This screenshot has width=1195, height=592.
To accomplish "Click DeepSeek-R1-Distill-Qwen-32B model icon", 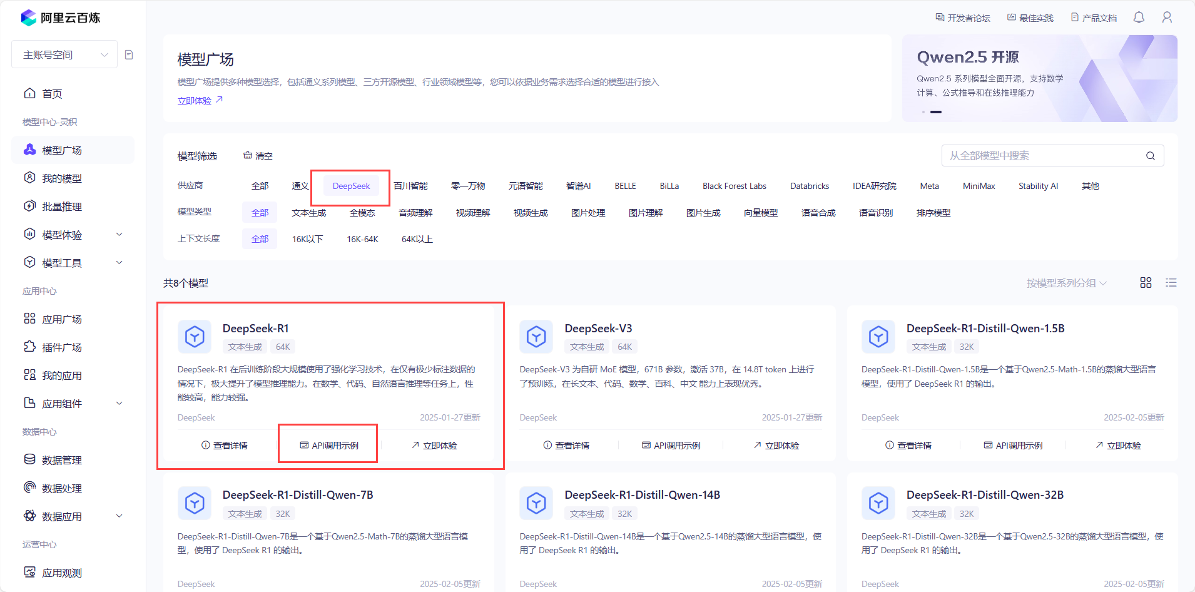I will click(878, 503).
